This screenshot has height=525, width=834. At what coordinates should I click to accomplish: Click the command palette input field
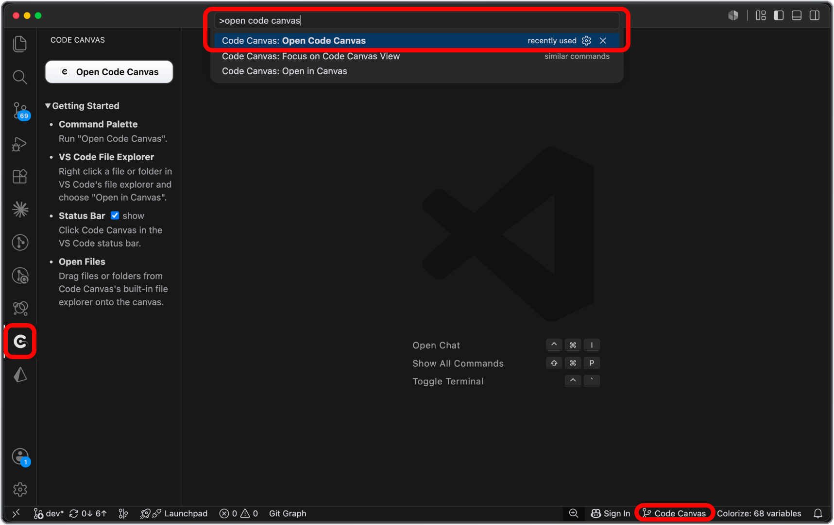coord(417,20)
